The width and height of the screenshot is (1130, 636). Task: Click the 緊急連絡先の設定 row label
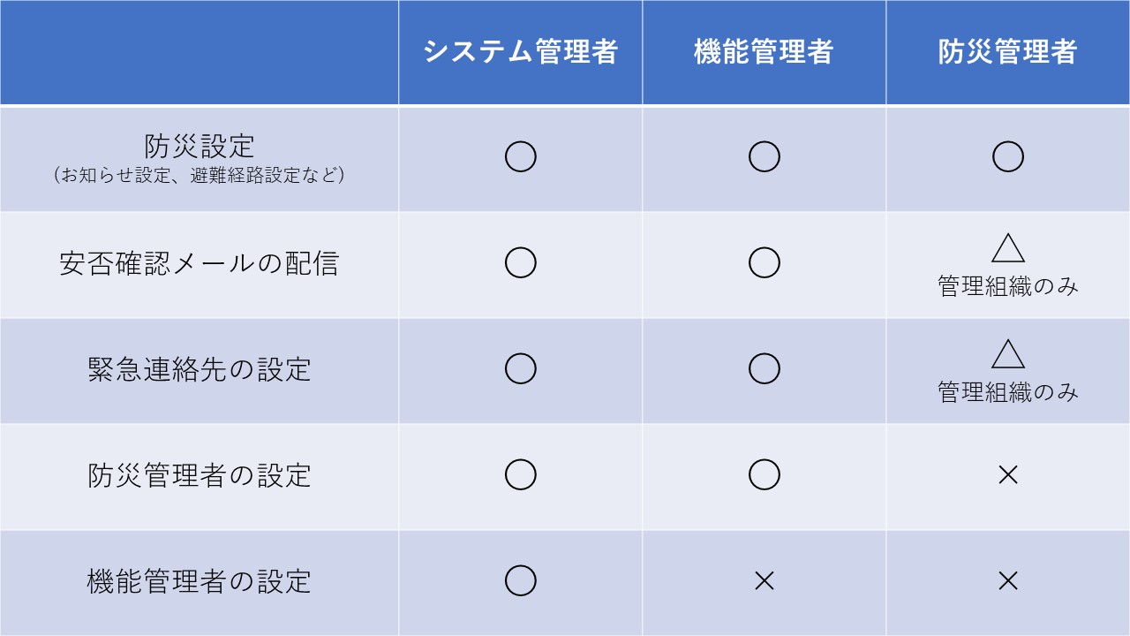199,369
